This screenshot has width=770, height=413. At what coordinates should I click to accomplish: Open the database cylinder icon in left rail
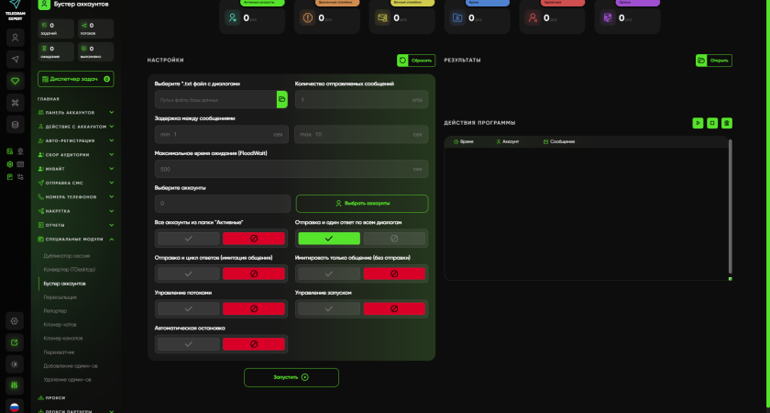click(x=16, y=125)
